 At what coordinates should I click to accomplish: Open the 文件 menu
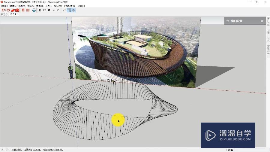point(4,6)
